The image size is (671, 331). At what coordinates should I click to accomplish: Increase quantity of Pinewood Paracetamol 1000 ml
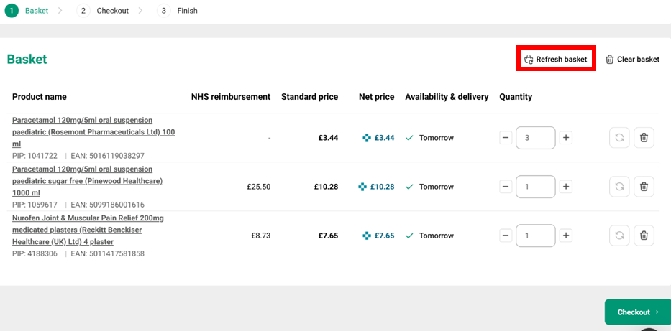pyautogui.click(x=566, y=187)
